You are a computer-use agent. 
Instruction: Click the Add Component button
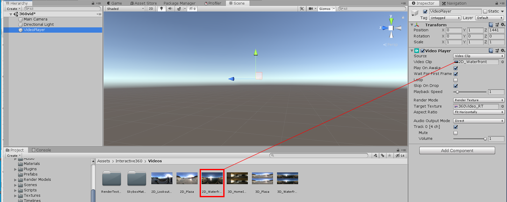pyautogui.click(x=457, y=150)
